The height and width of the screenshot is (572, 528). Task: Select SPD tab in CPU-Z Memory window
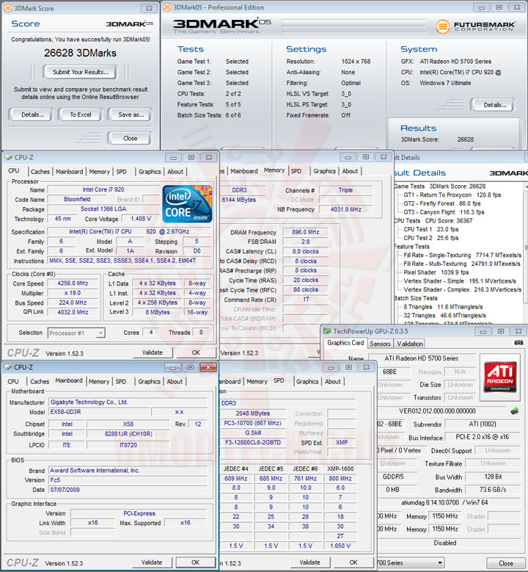(x=296, y=171)
